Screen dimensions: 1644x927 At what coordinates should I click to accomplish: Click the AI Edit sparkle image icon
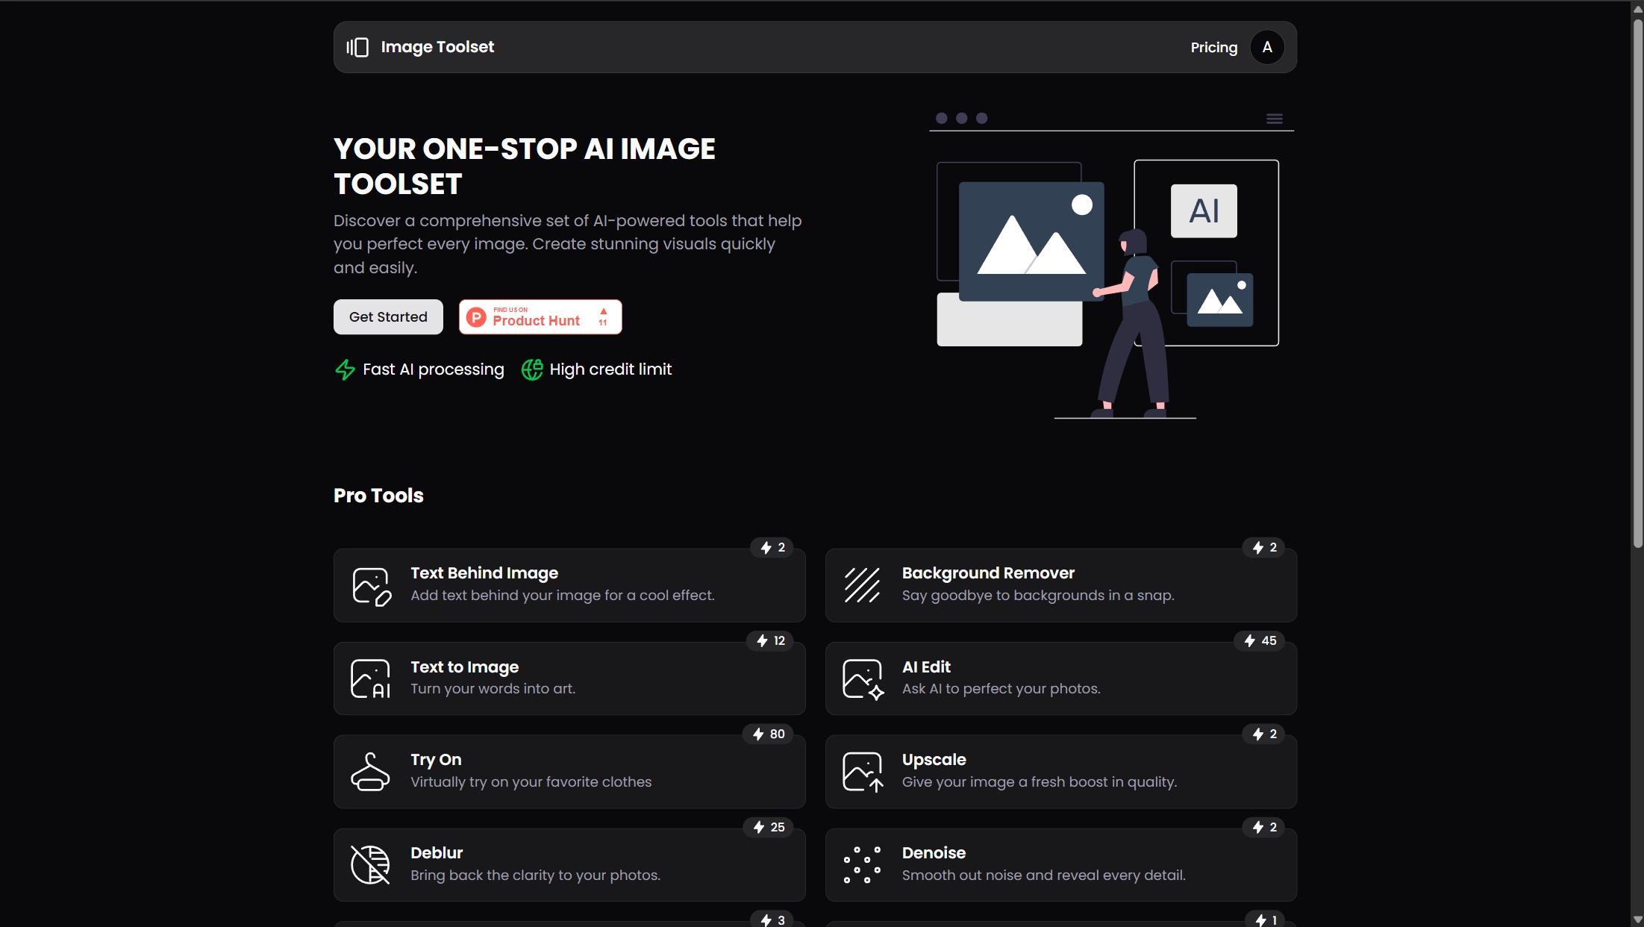863,679
